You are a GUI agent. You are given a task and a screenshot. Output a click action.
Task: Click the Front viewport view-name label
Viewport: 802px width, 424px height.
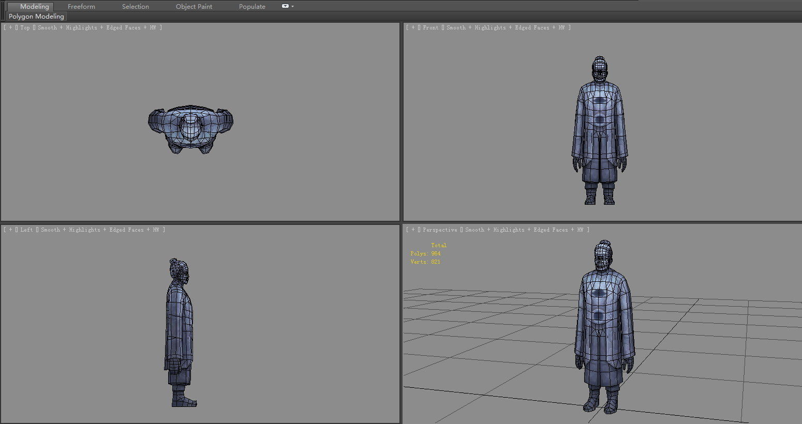point(430,27)
